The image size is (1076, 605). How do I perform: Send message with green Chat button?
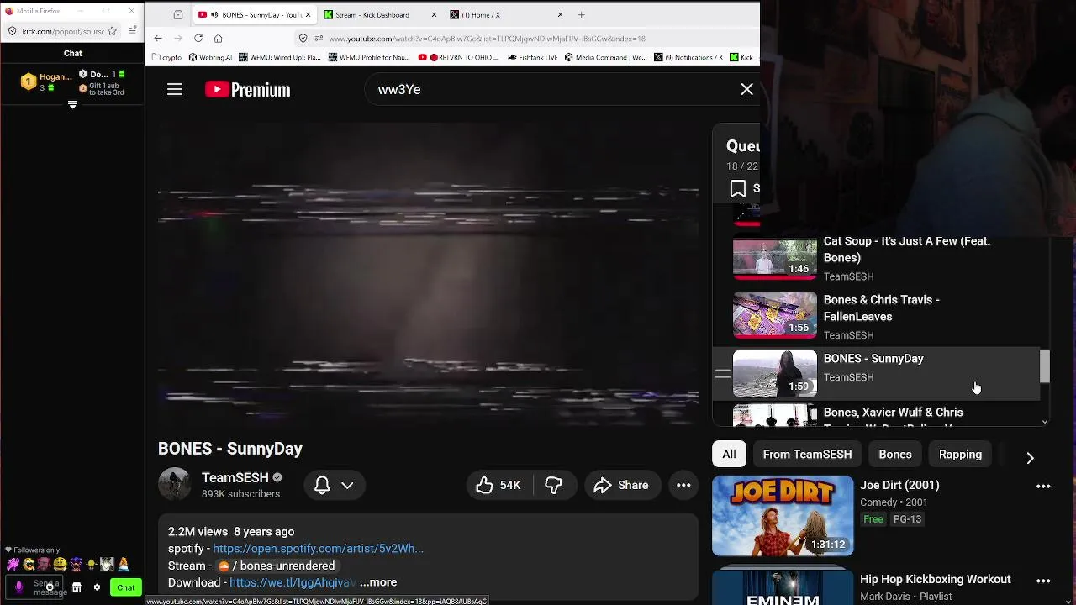(126, 587)
